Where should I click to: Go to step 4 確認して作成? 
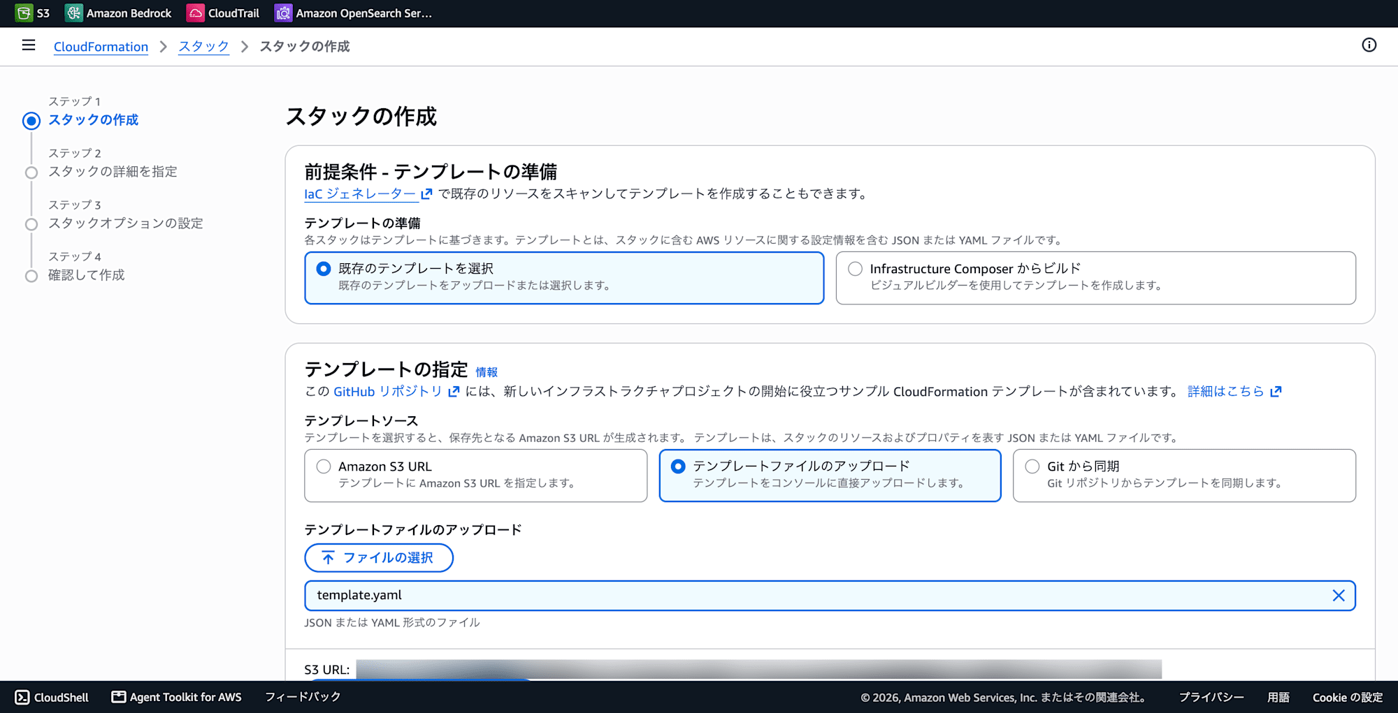[x=86, y=275]
